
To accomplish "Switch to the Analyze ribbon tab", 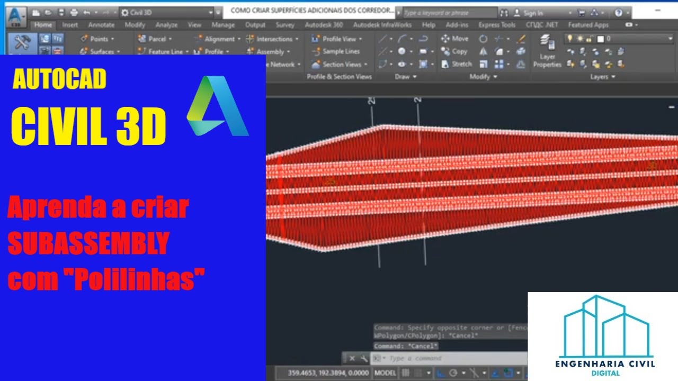I will pyautogui.click(x=166, y=25).
